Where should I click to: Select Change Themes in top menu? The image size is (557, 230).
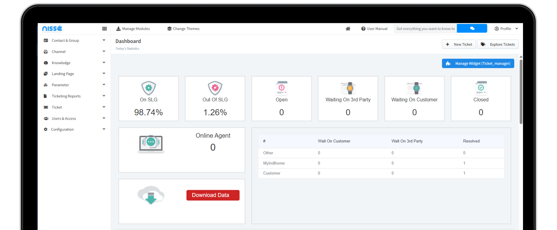(x=183, y=29)
